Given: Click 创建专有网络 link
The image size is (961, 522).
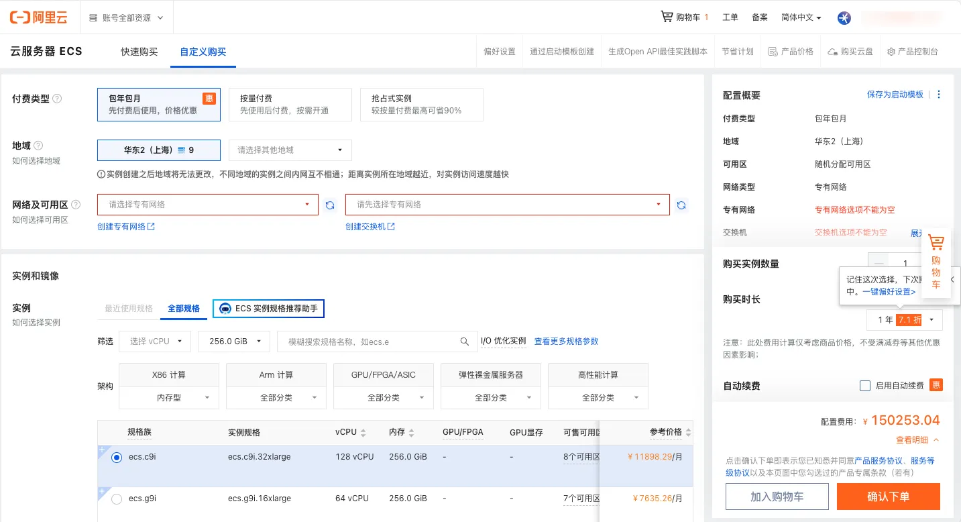Looking at the screenshot, I should tap(126, 227).
